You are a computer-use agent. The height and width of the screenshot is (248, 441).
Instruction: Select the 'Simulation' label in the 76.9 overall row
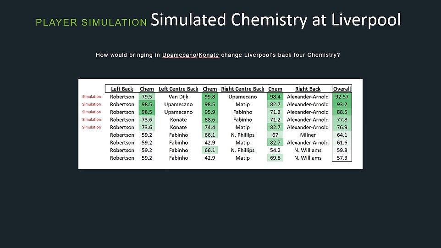[91, 127]
